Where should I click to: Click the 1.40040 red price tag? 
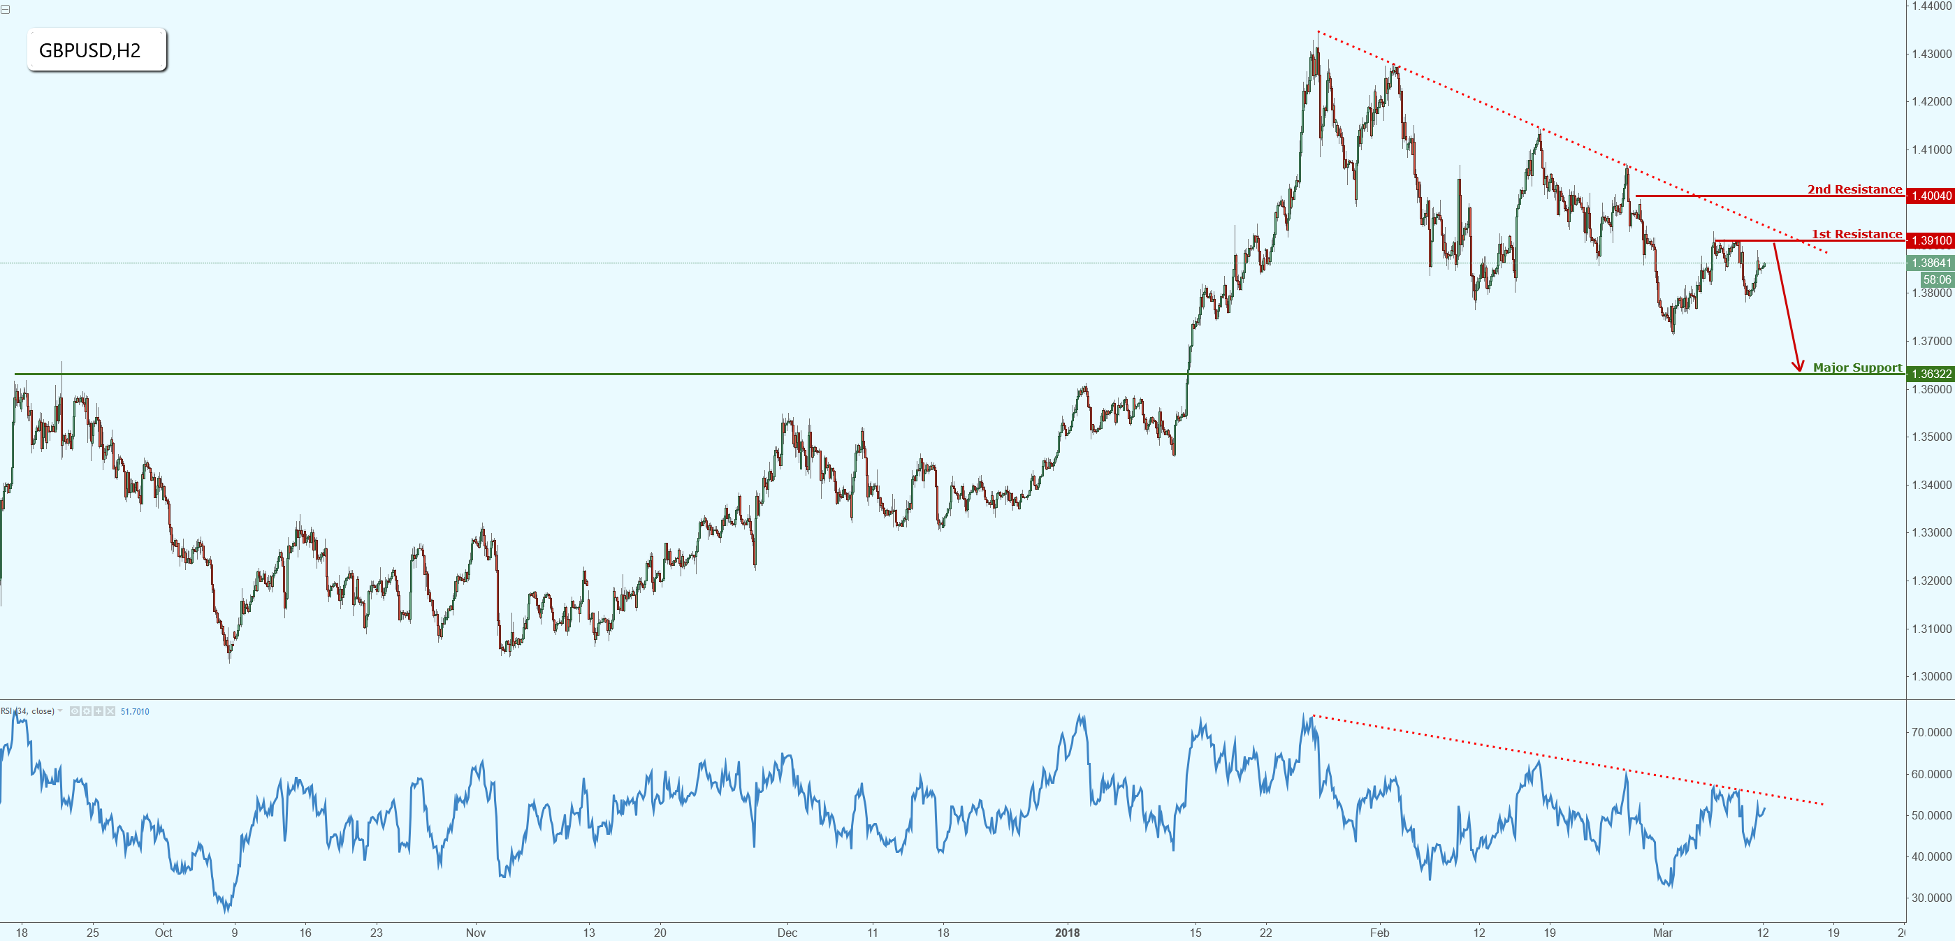(1930, 196)
